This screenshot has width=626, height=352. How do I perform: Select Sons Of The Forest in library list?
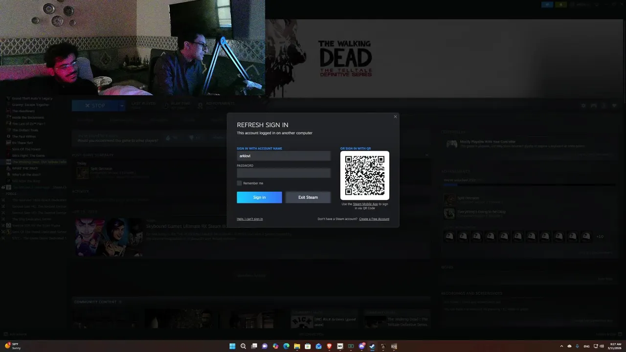pyautogui.click(x=26, y=149)
